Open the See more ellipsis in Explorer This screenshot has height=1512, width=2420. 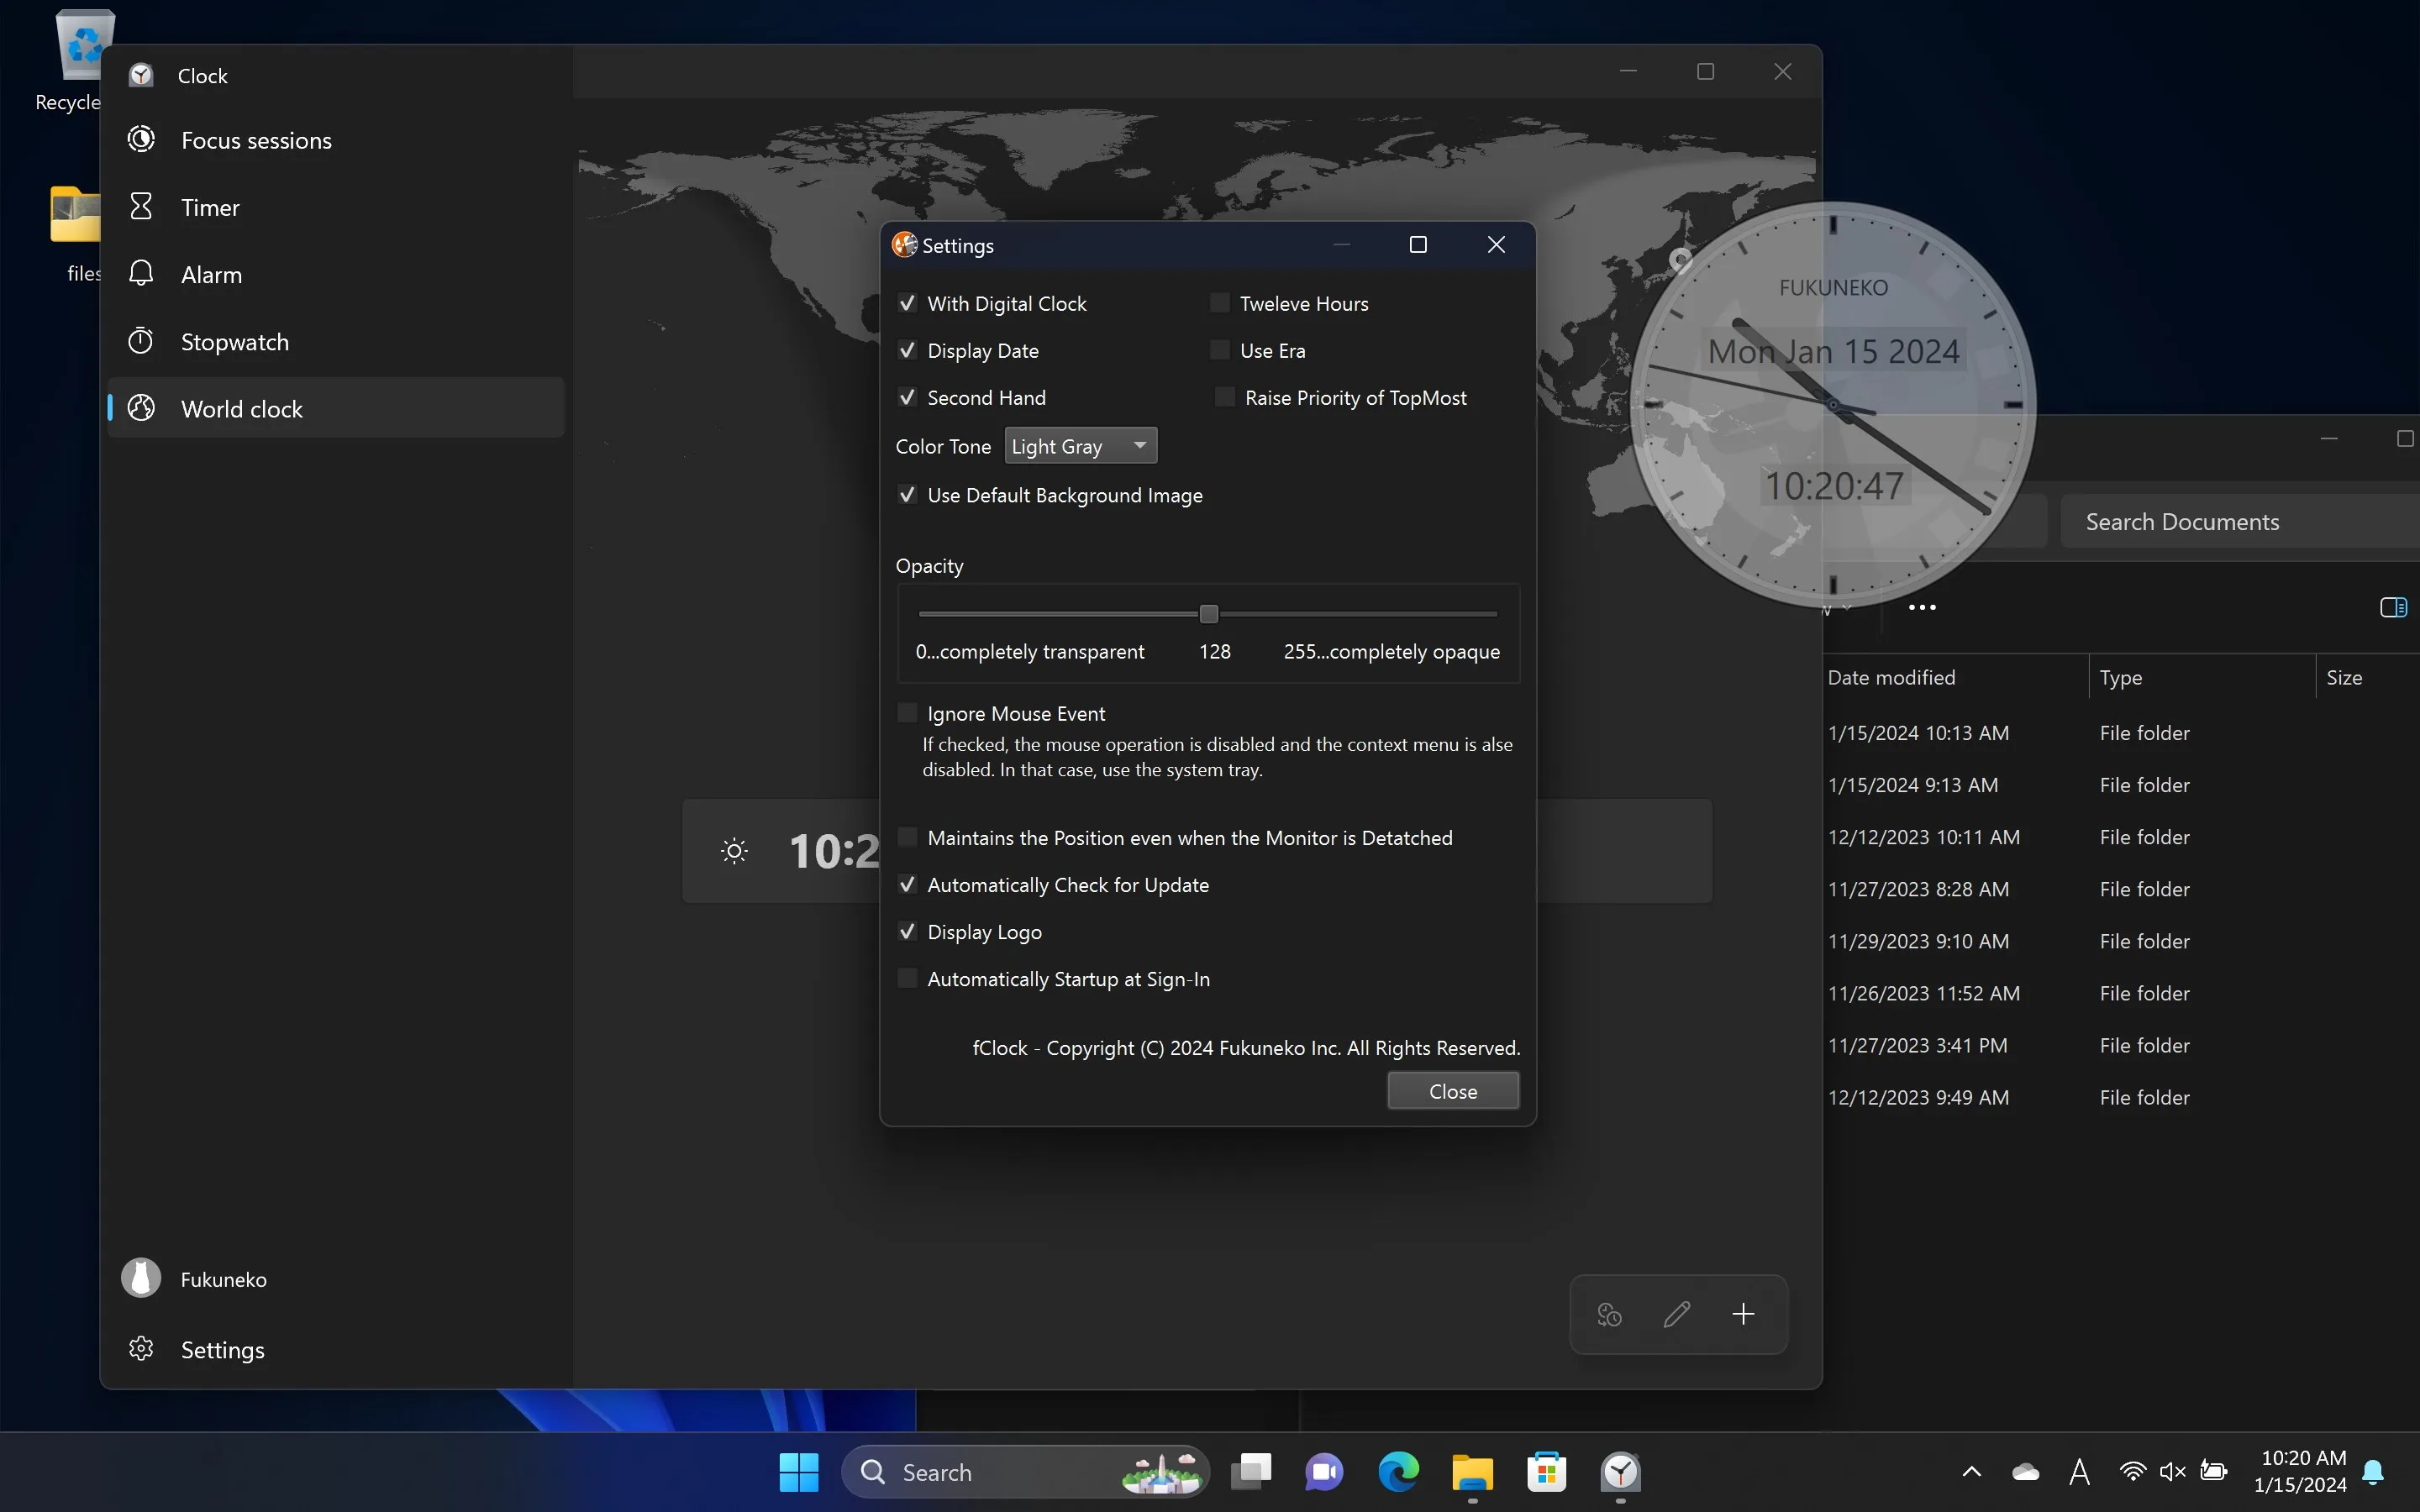coord(1921,607)
